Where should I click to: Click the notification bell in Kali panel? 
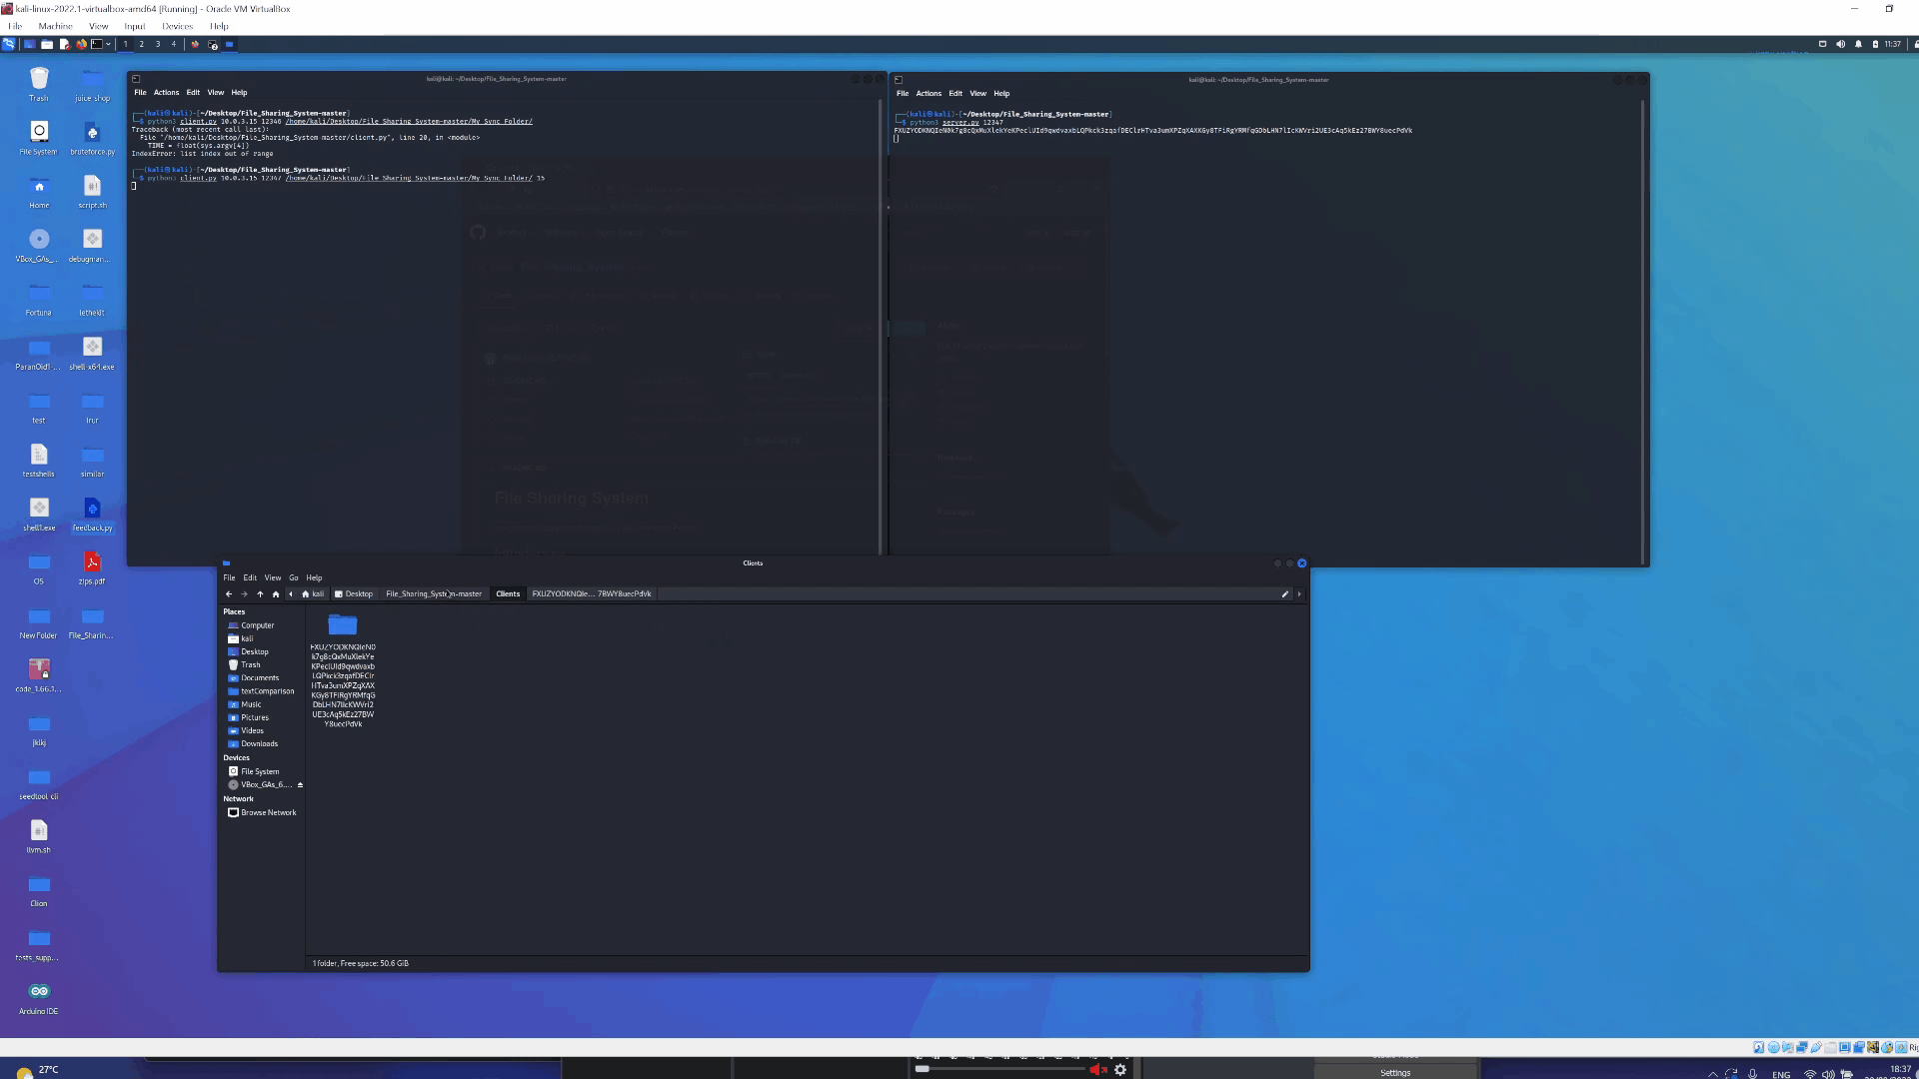1858,44
